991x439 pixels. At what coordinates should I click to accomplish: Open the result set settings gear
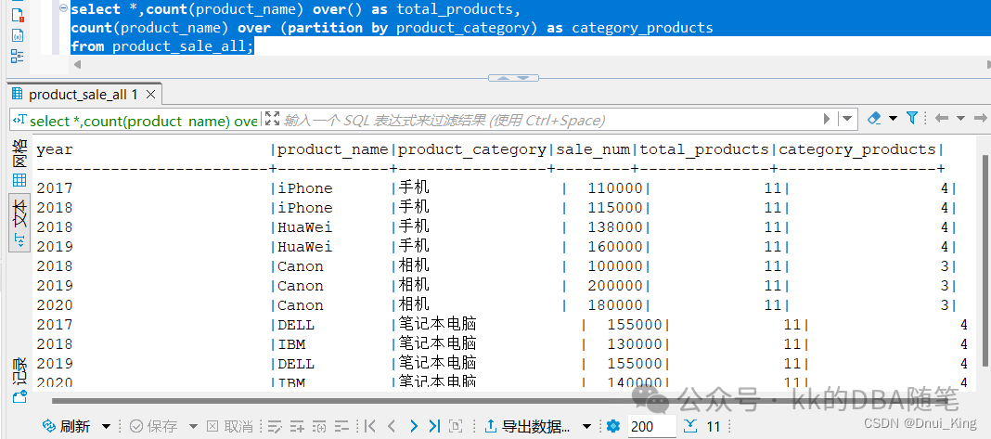(x=612, y=426)
